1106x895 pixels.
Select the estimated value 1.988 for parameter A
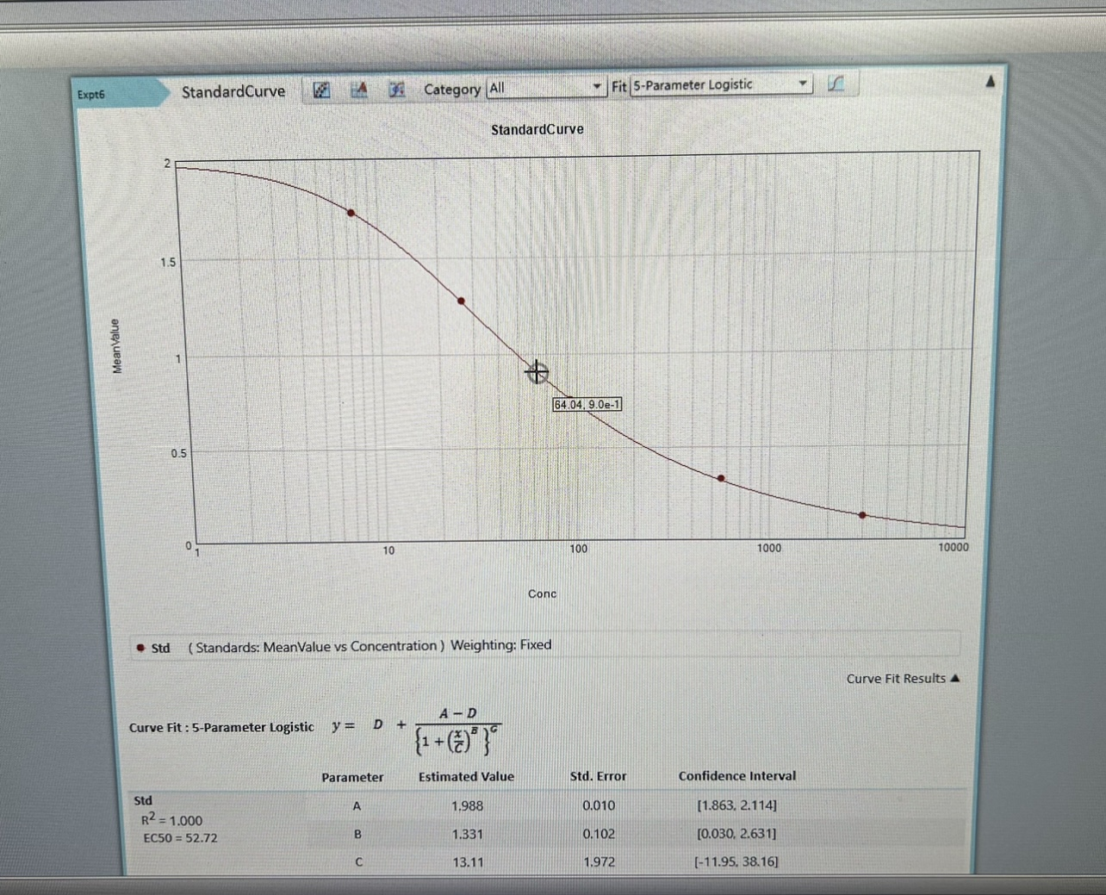point(467,805)
